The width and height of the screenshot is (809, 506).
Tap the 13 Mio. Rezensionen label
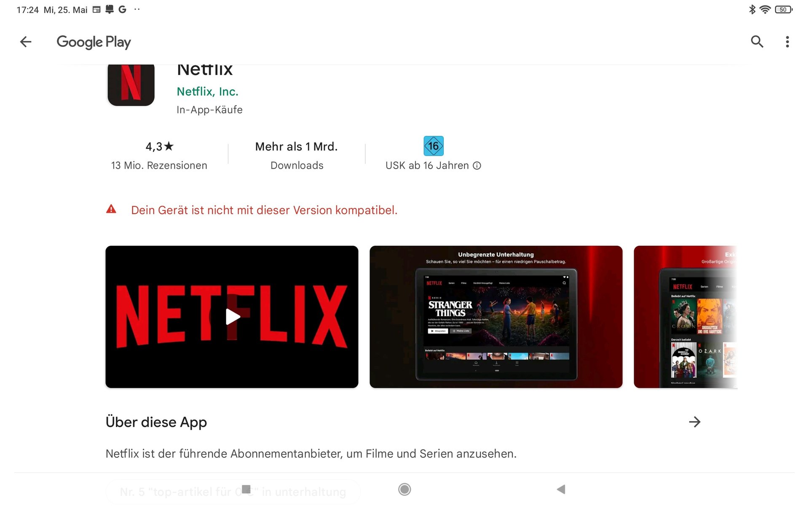coord(159,165)
